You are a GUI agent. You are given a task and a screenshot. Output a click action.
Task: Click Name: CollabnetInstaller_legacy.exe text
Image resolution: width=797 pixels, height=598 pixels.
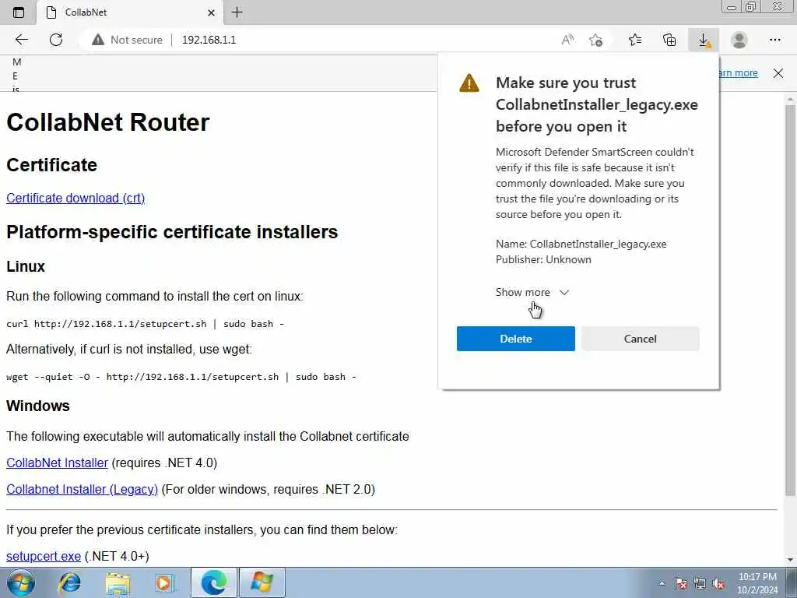581,244
